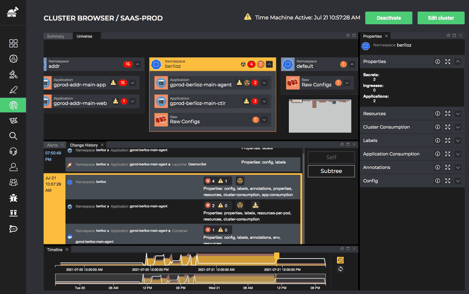The image size is (469, 294).
Task: Collapse the addr namespace
Action: tap(137, 64)
